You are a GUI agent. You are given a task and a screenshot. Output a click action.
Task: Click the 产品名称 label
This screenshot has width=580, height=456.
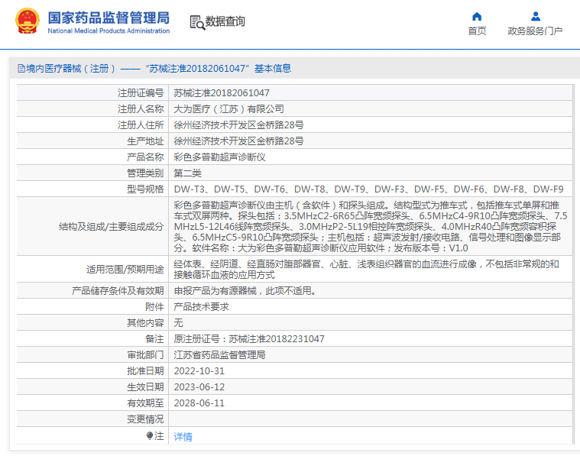[x=145, y=157]
